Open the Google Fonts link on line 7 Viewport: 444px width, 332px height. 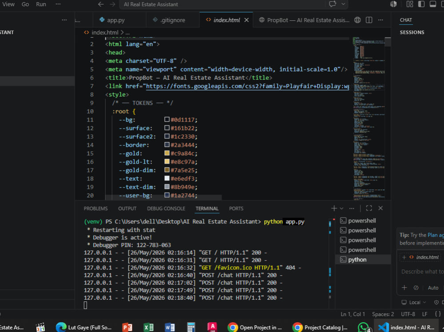click(247, 86)
